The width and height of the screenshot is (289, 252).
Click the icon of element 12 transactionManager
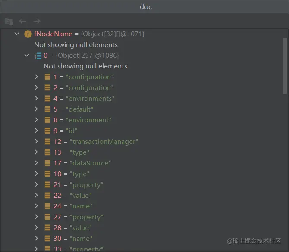(47, 142)
